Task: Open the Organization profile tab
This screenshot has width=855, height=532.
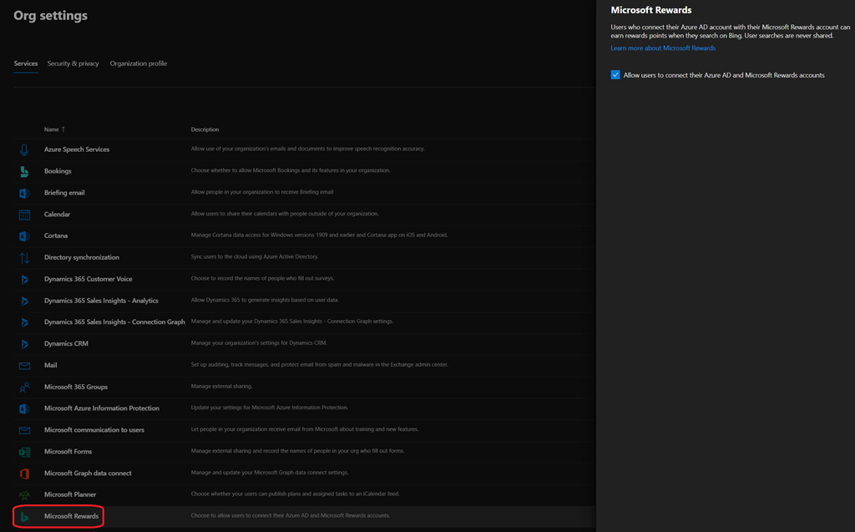Action: coord(138,63)
